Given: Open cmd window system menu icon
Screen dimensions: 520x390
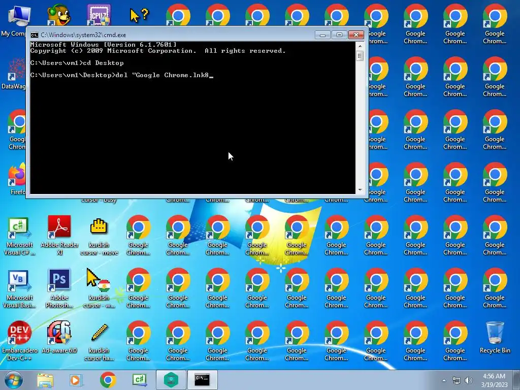Looking at the screenshot, I should pyautogui.click(x=34, y=35).
